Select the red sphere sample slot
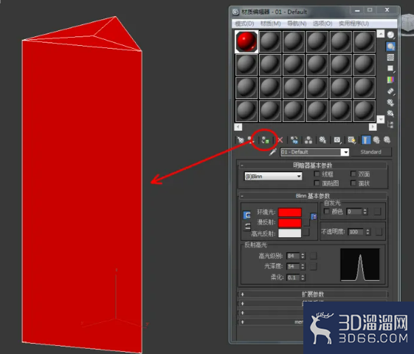 (x=246, y=41)
